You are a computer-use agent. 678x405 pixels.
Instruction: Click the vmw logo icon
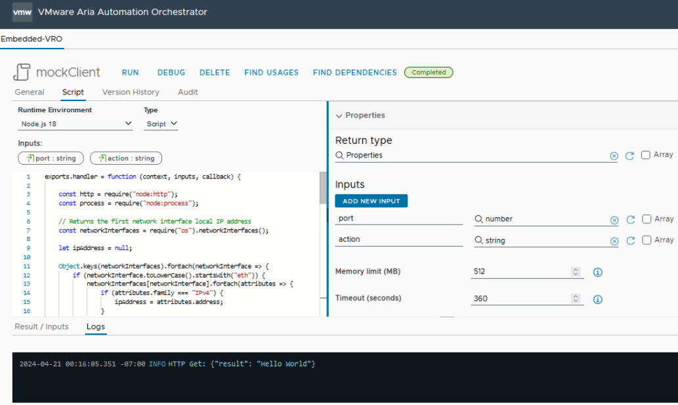tap(22, 12)
